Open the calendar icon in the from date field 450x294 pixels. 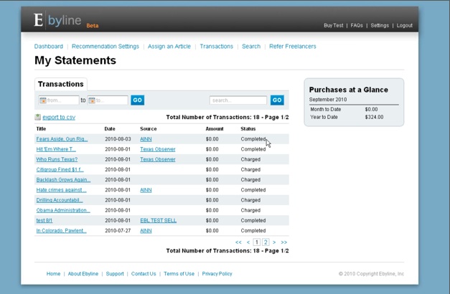pos(43,100)
